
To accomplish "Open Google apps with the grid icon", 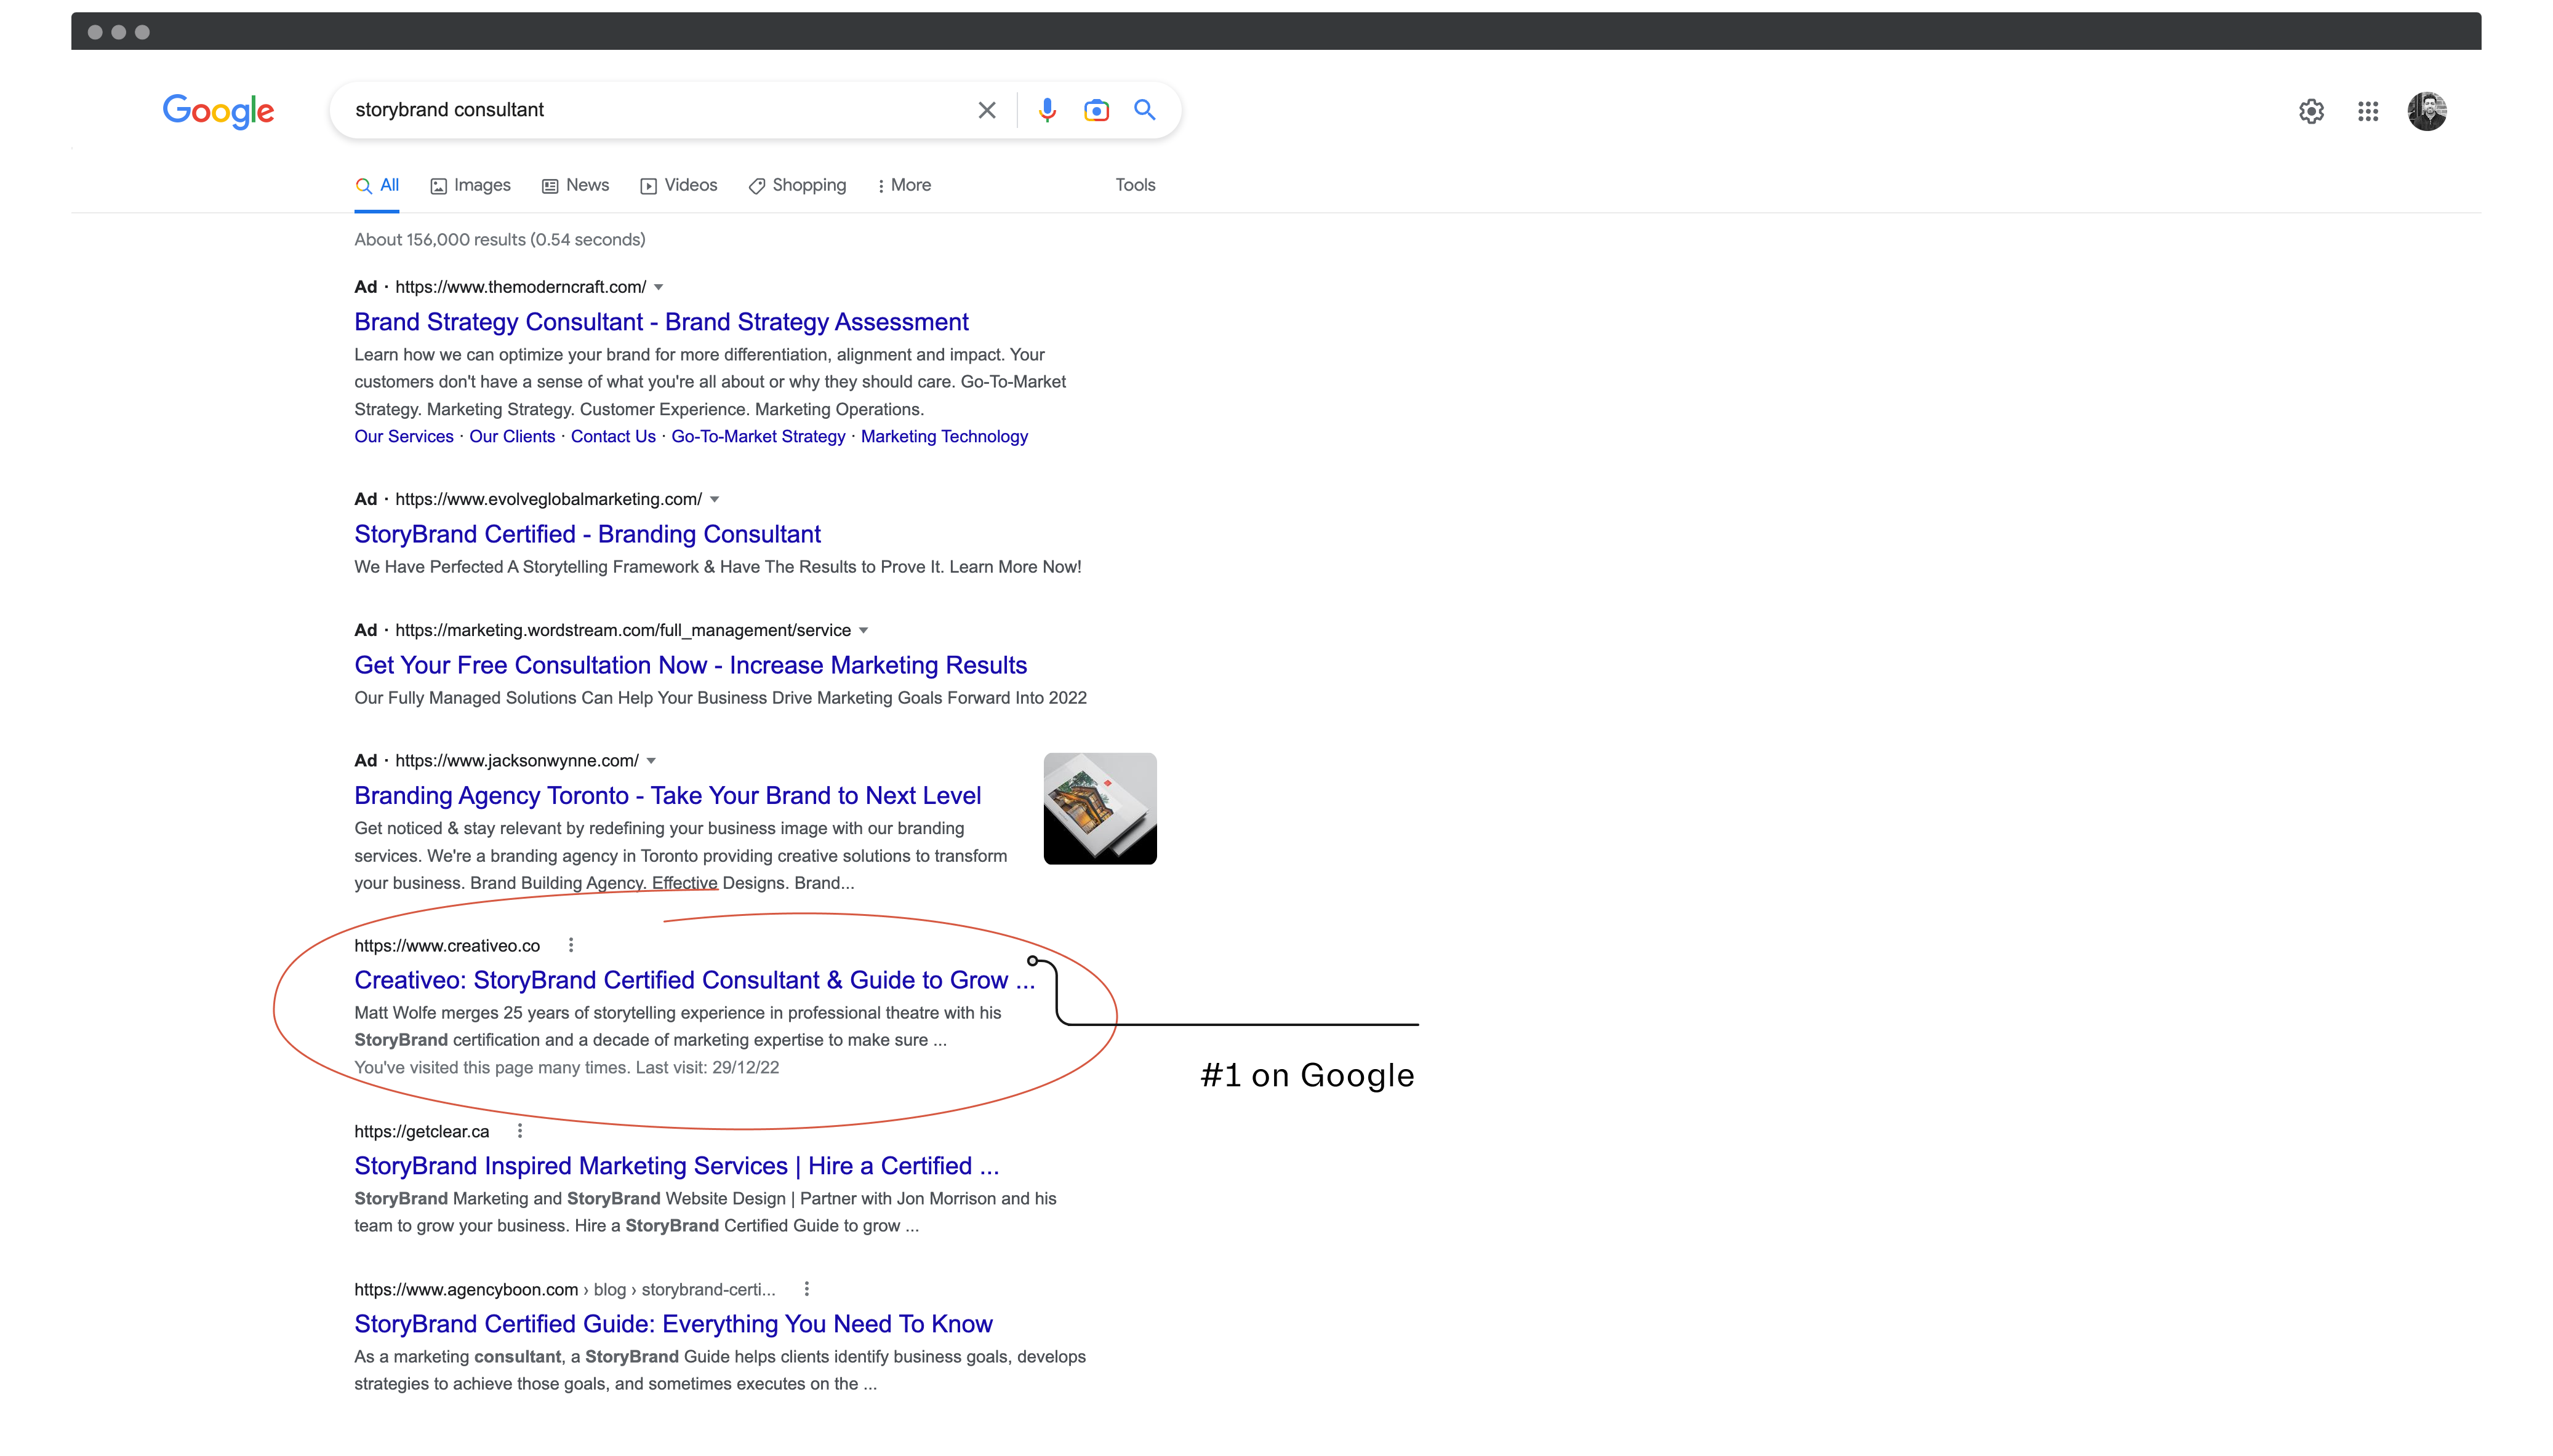I will pyautogui.click(x=2368, y=111).
